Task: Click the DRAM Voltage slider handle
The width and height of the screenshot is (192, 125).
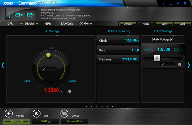Action: coord(157,58)
